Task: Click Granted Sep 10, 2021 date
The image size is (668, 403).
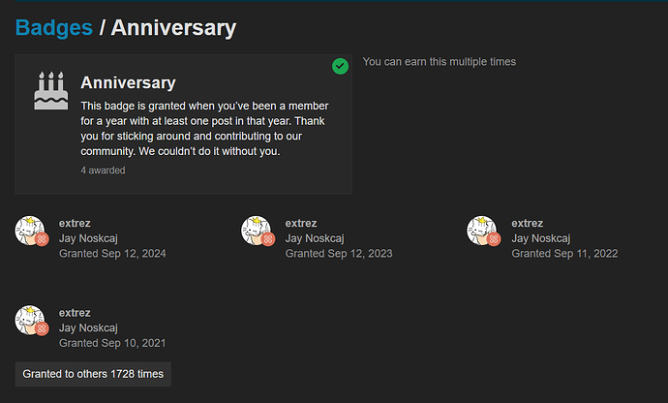Action: (x=112, y=343)
